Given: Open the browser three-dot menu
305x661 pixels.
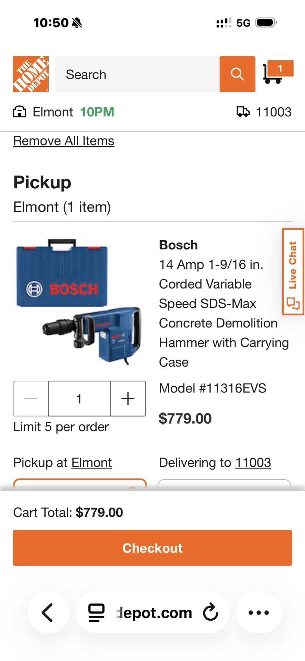Looking at the screenshot, I should coord(259,612).
